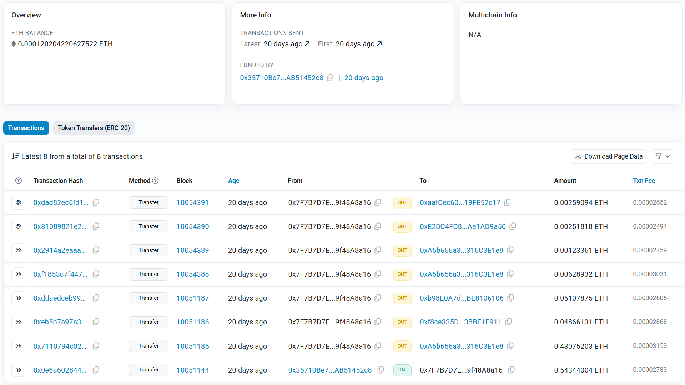
Task: Click the transaction list sort order icon
Action: pyautogui.click(x=15, y=156)
